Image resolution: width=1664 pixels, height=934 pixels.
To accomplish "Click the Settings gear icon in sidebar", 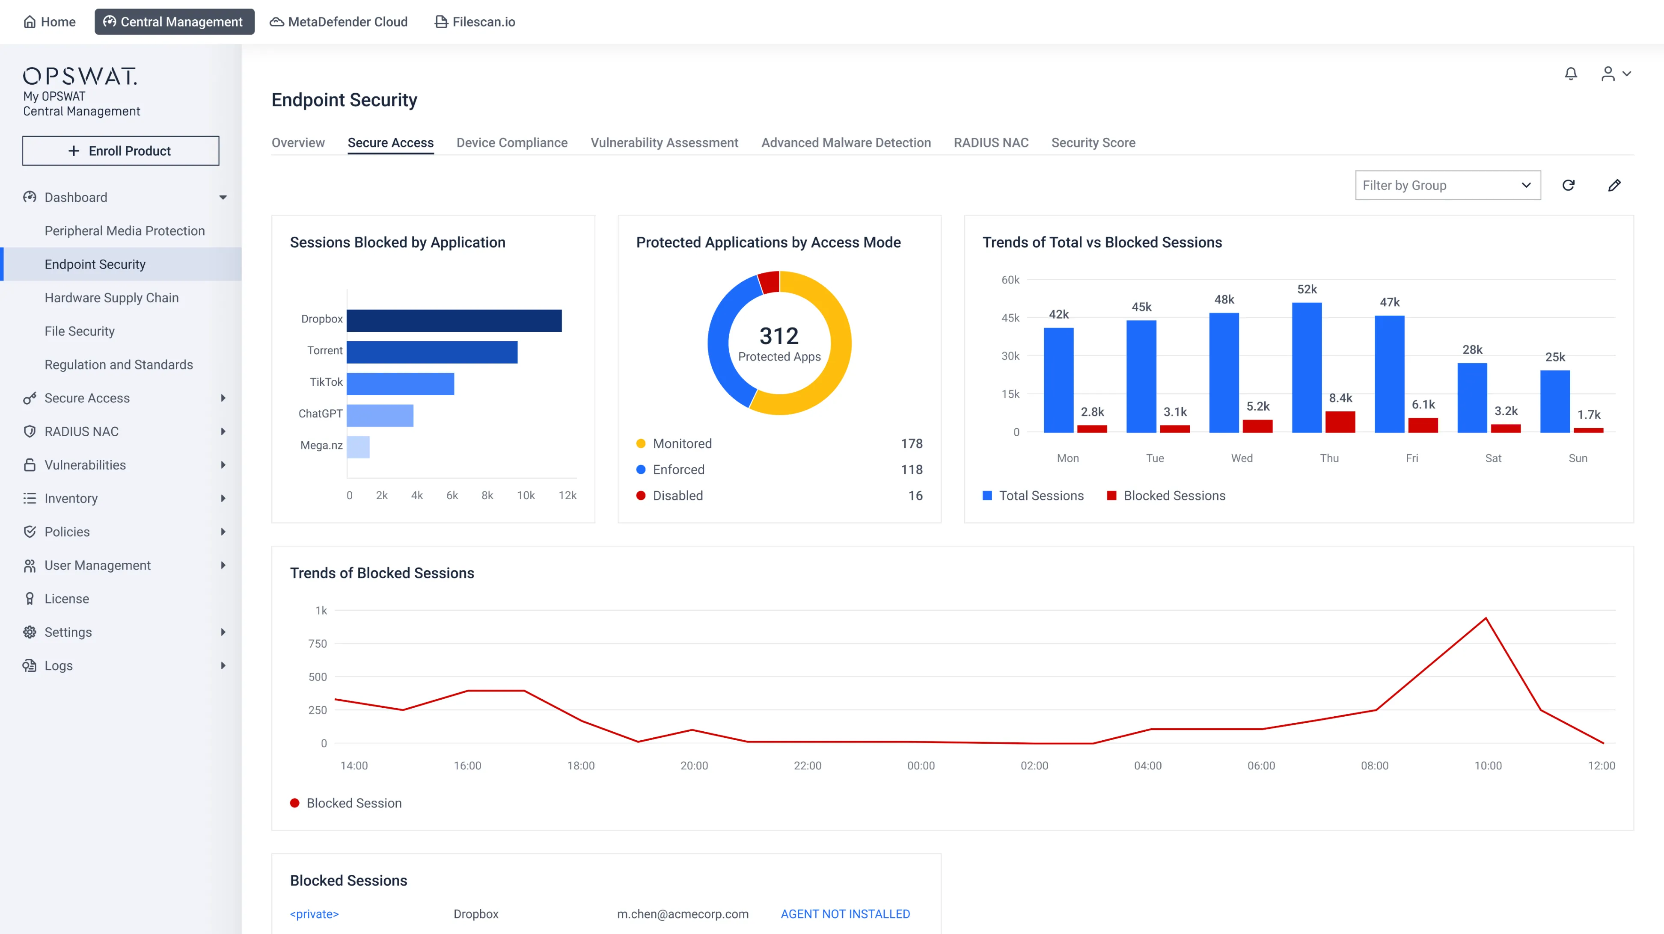I will click(x=30, y=632).
